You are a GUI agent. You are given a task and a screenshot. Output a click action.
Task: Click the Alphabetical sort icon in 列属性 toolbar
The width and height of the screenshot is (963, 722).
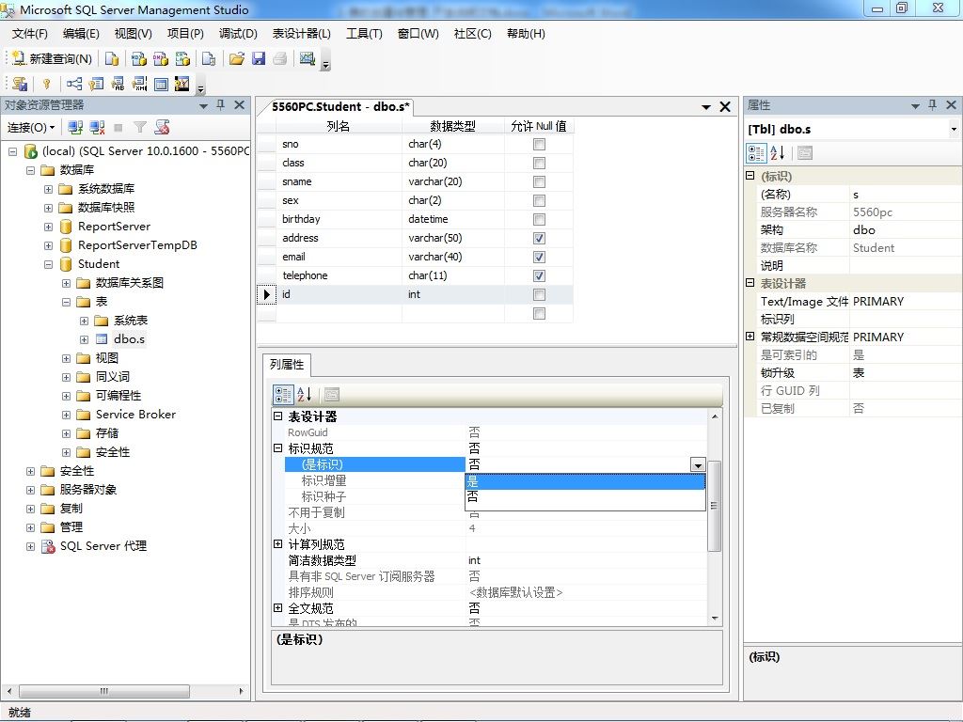[x=305, y=394]
